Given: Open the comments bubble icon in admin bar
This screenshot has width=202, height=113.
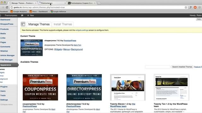Looking at the screenshot, I should click(22, 15).
